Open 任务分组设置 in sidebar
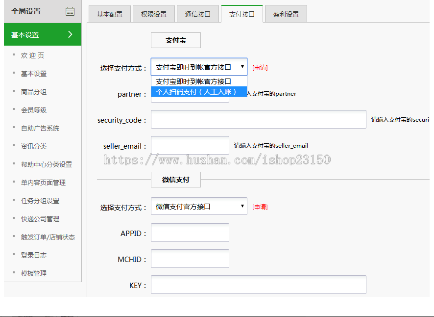Viewport: 434px width, 317px height. (40, 201)
